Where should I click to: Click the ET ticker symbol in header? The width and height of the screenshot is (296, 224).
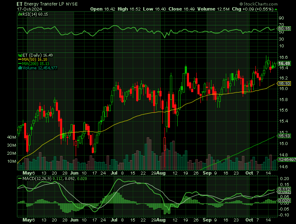(x=19, y=4)
